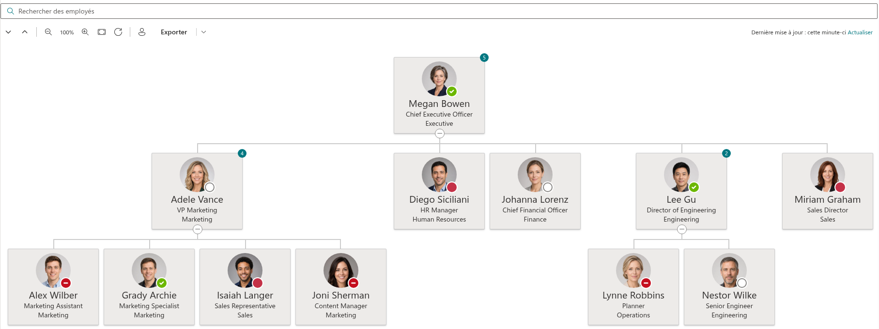The height and width of the screenshot is (329, 879).
Task: Click the Senior Engineer title
Action: click(x=729, y=306)
